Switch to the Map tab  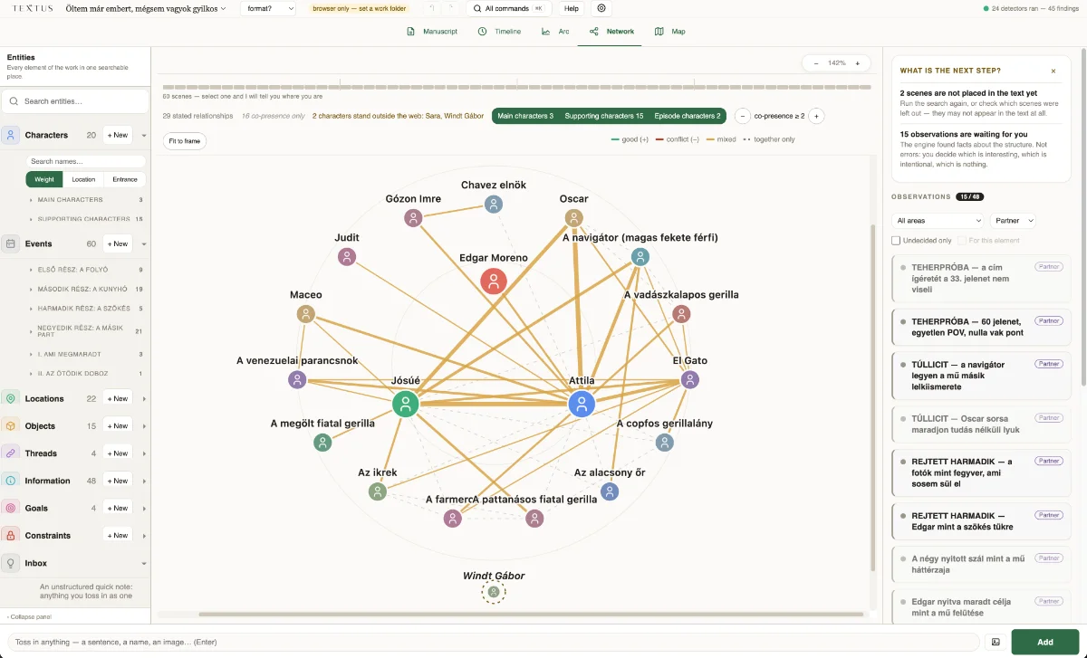[x=671, y=32]
